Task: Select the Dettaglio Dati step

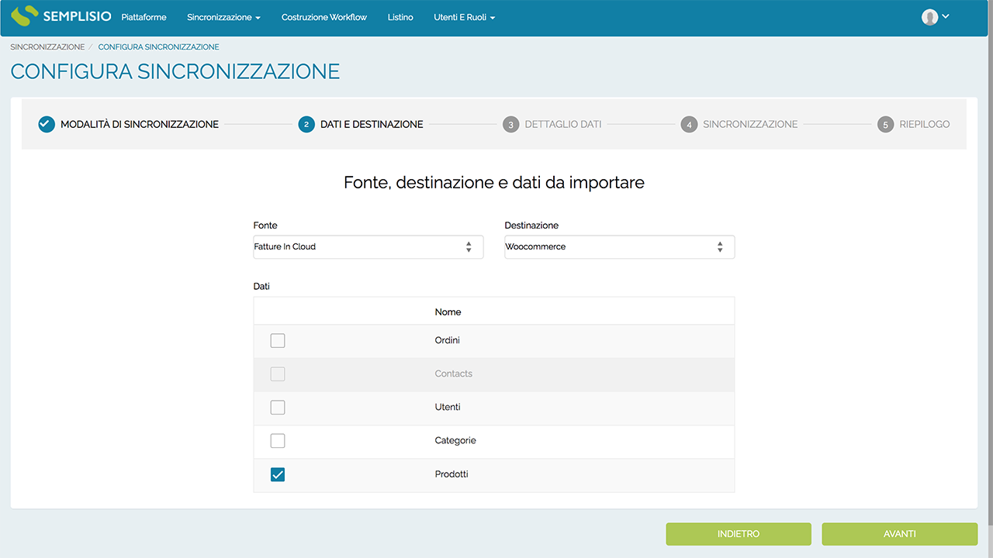Action: coord(563,124)
